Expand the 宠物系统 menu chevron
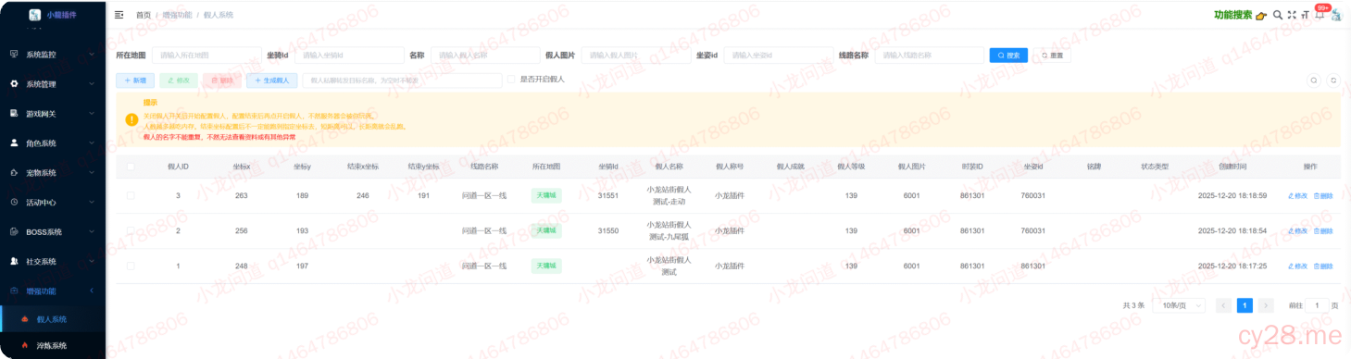Image resolution: width=1351 pixels, height=359 pixels. click(x=92, y=173)
